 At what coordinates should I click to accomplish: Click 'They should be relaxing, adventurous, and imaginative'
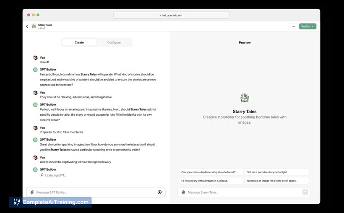tap(76, 97)
